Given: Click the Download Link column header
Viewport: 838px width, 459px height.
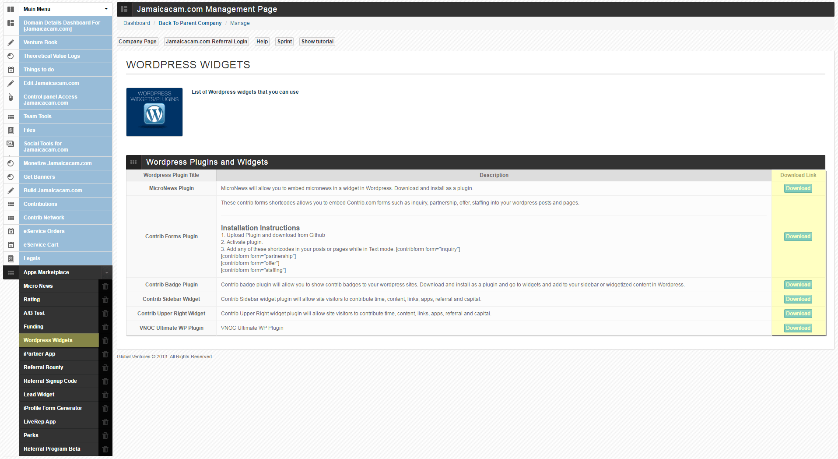Looking at the screenshot, I should (798, 175).
